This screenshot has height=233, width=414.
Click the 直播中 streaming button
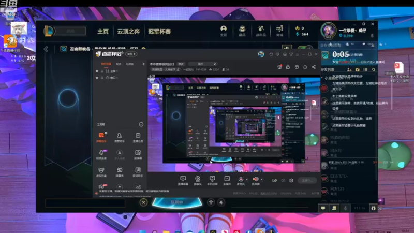coord(307,180)
